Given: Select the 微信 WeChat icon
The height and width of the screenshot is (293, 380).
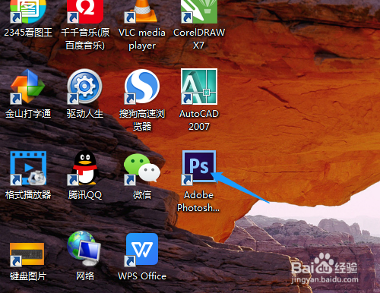Looking at the screenshot, I should (142, 169).
